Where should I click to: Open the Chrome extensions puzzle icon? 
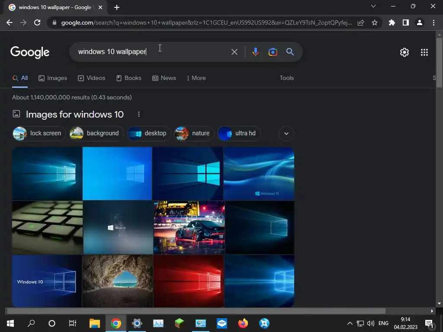pos(392,22)
